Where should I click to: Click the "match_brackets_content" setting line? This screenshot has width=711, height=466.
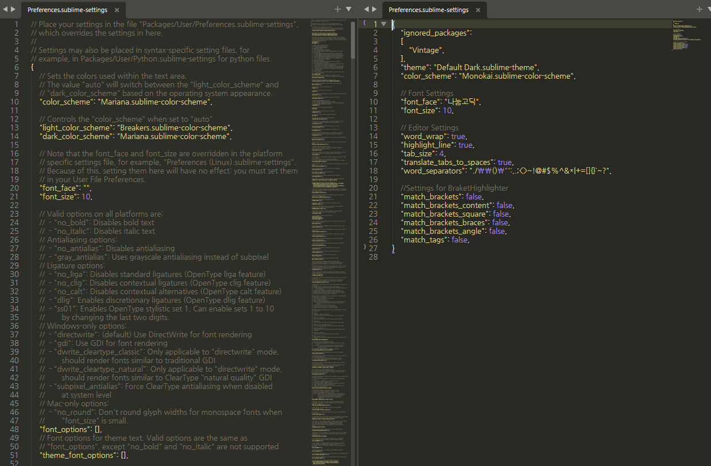click(x=457, y=205)
